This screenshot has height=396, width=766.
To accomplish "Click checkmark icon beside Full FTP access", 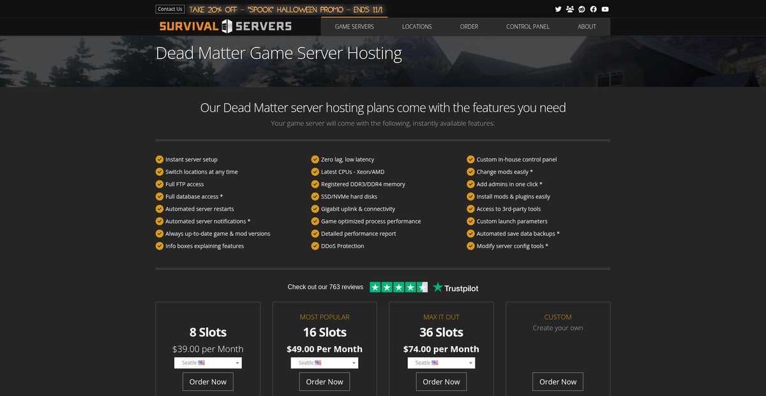I will [x=160, y=184].
